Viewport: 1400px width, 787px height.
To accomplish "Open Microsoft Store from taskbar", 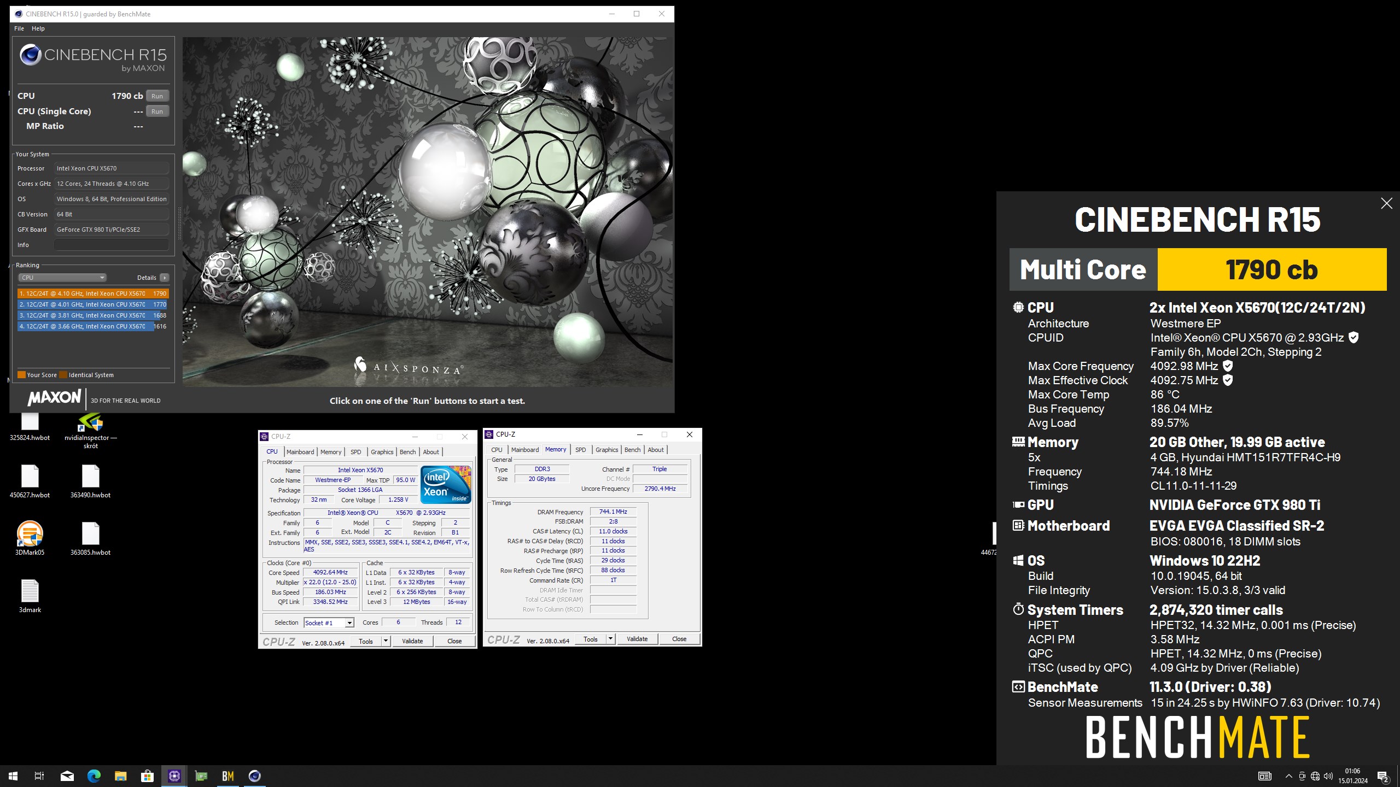I will coord(147,776).
